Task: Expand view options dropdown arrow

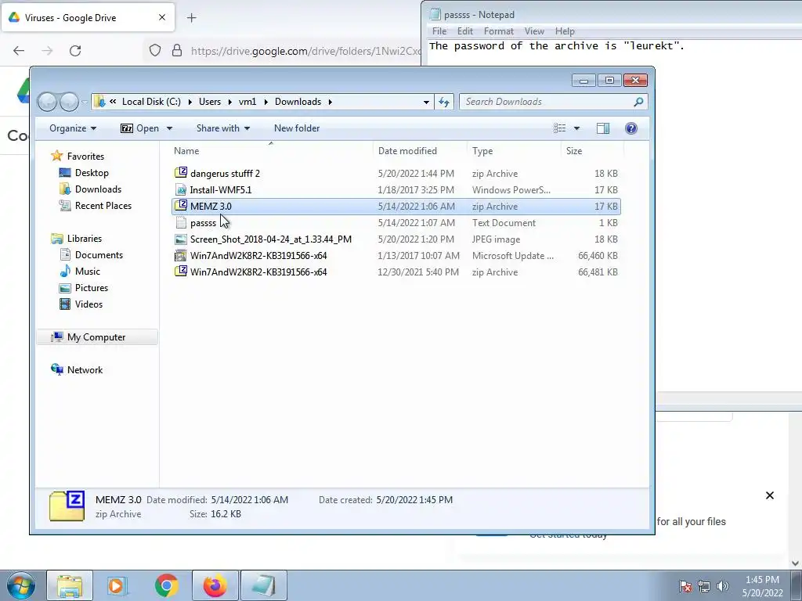Action: tap(576, 128)
